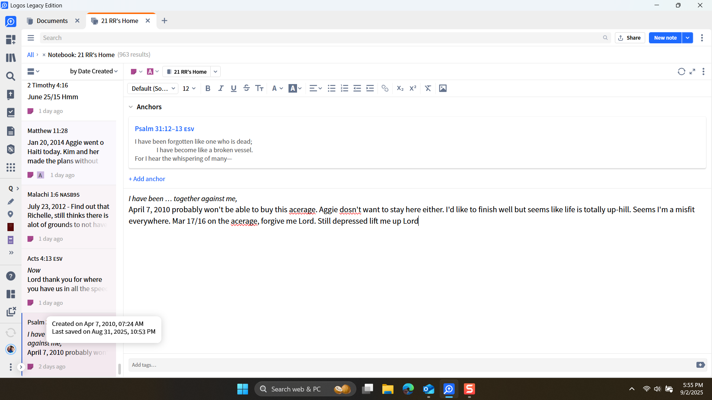Open the Help icon in left sidebar

tap(11, 276)
